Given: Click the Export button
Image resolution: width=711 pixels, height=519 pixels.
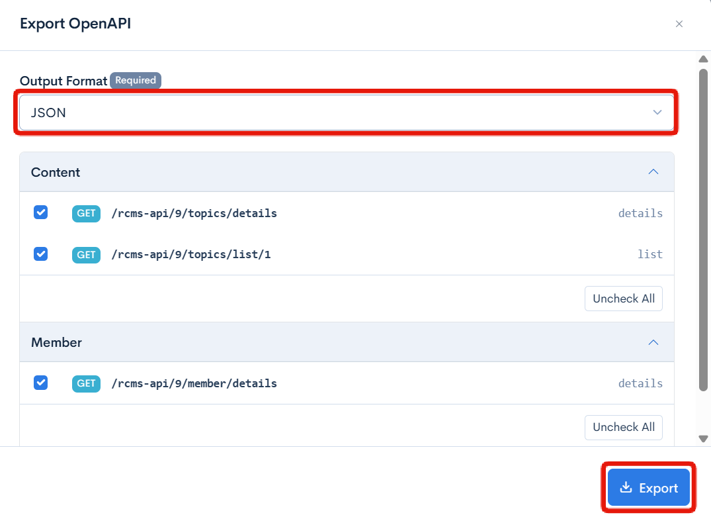Looking at the screenshot, I should pyautogui.click(x=649, y=487).
